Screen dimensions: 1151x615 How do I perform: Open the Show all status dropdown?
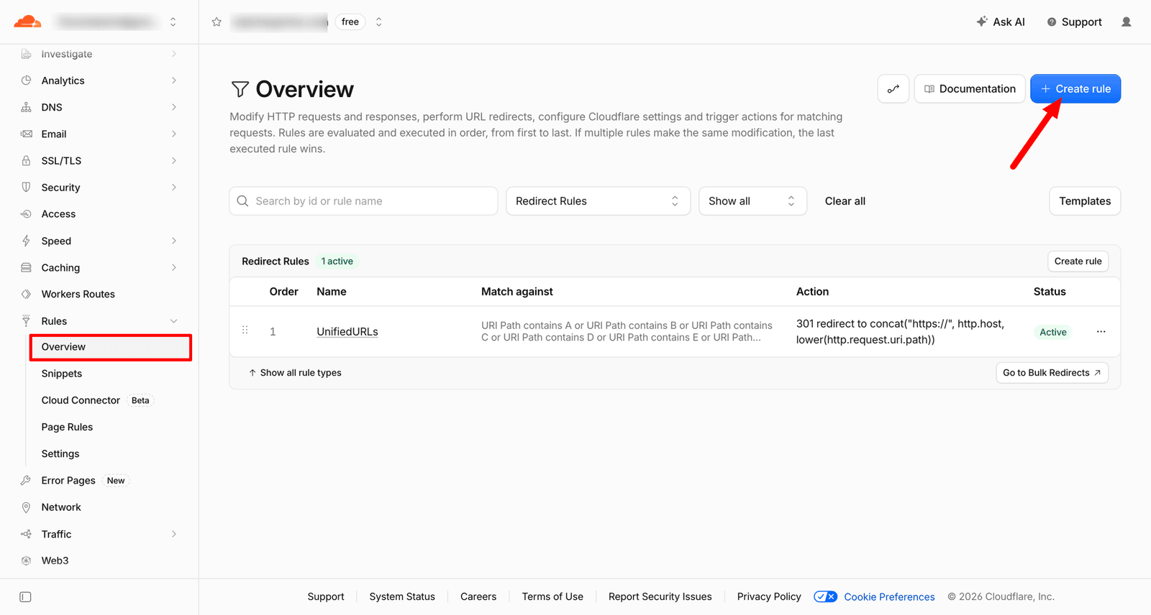[x=752, y=201]
